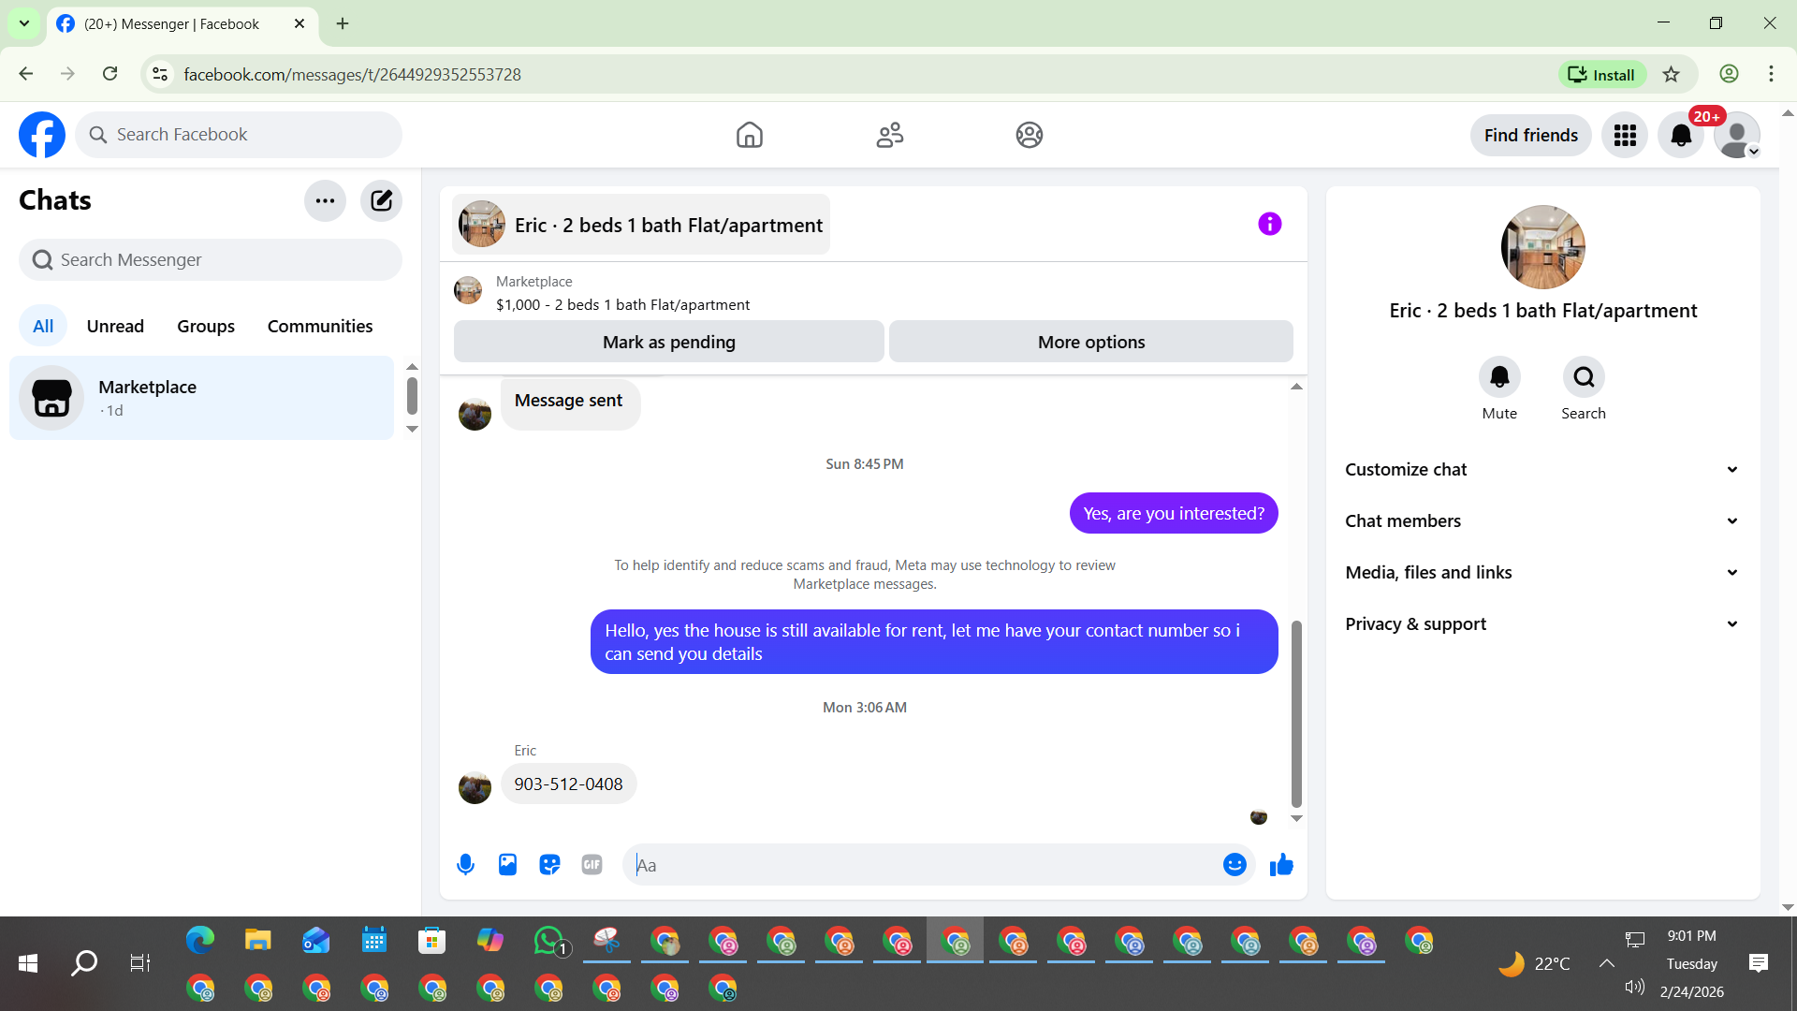The image size is (1797, 1011).
Task: Click the compose new message icon
Action: click(x=381, y=200)
